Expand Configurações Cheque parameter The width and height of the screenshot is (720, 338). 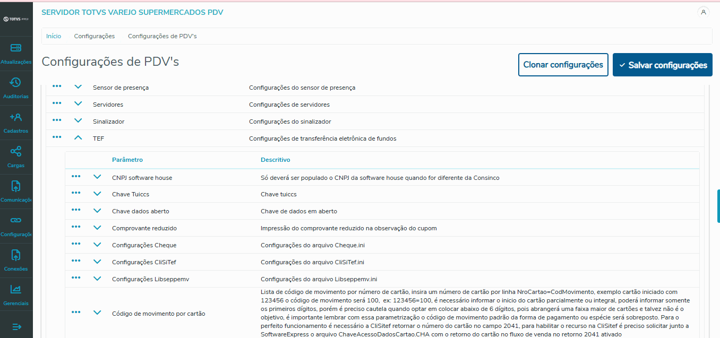[97, 245]
